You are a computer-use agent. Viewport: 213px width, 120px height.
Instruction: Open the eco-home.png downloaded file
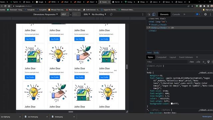33,117
